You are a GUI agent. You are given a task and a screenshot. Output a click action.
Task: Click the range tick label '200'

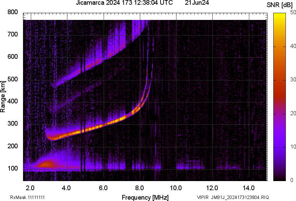(x=13, y=146)
